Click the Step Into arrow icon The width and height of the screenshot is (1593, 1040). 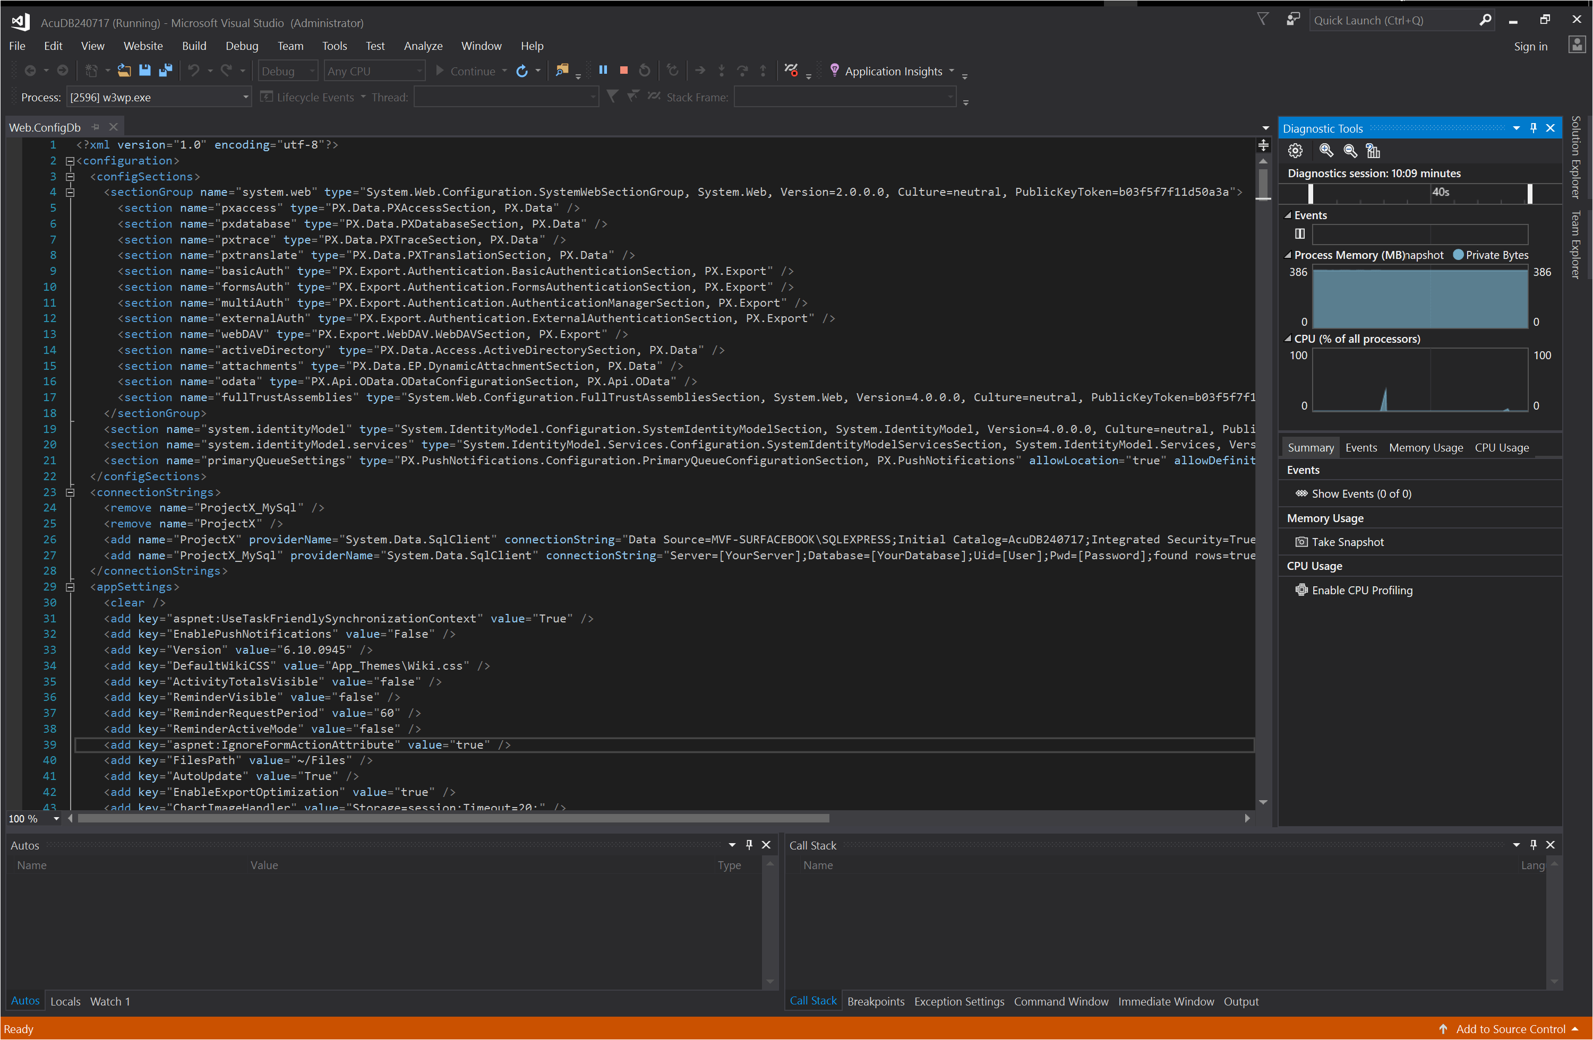click(x=721, y=70)
